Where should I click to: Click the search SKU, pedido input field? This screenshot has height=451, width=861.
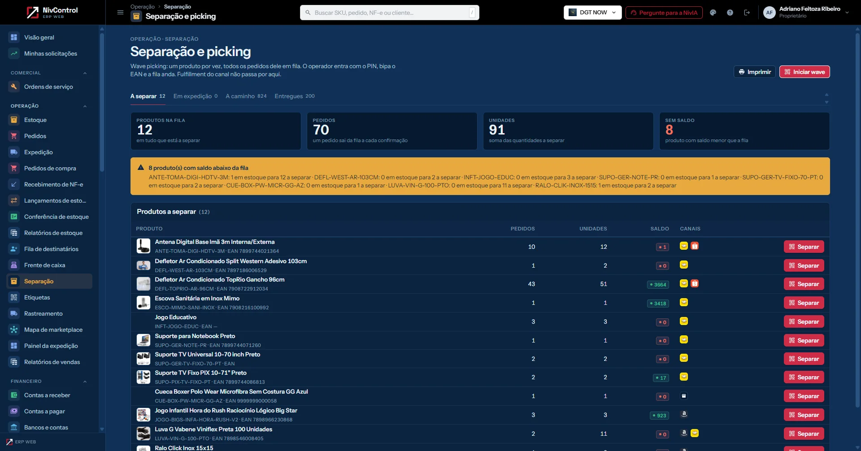click(390, 13)
